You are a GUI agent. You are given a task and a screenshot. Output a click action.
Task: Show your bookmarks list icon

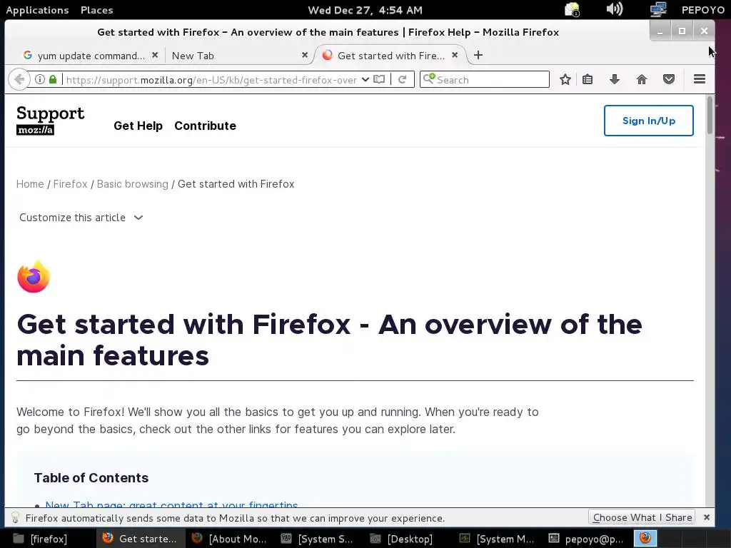click(x=588, y=80)
